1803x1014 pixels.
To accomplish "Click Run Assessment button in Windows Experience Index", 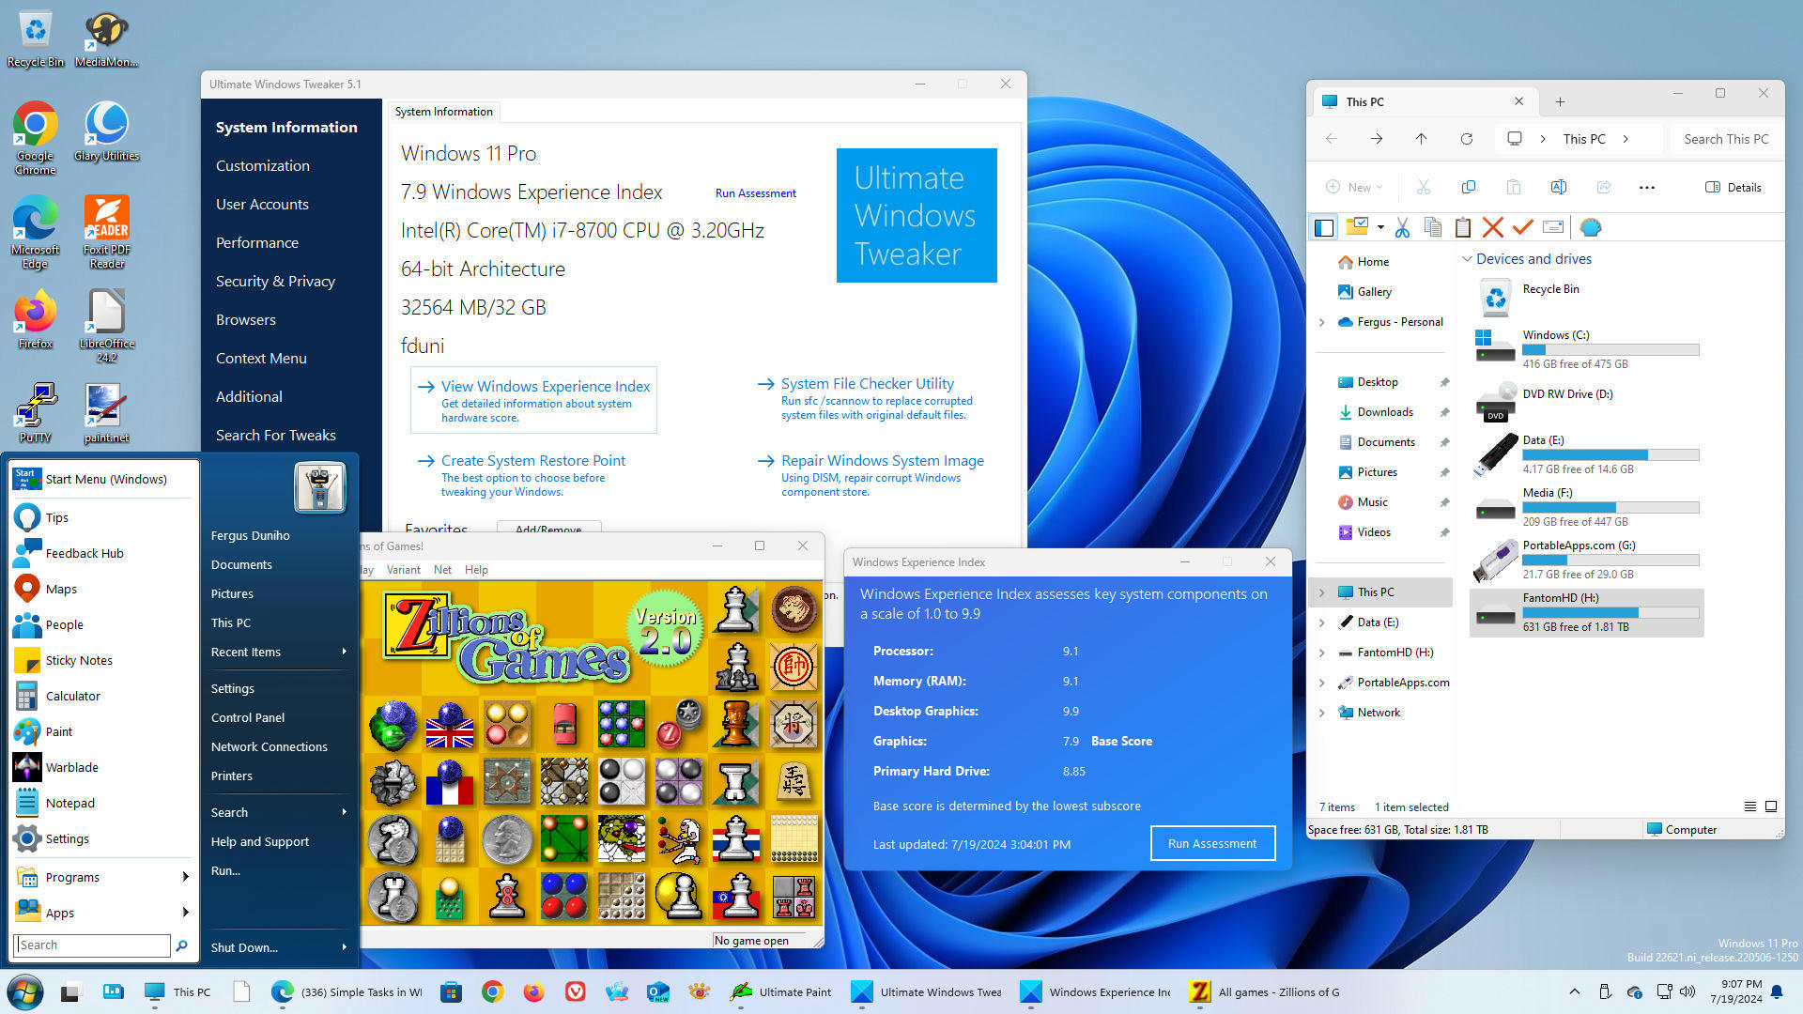I will click(x=1212, y=843).
